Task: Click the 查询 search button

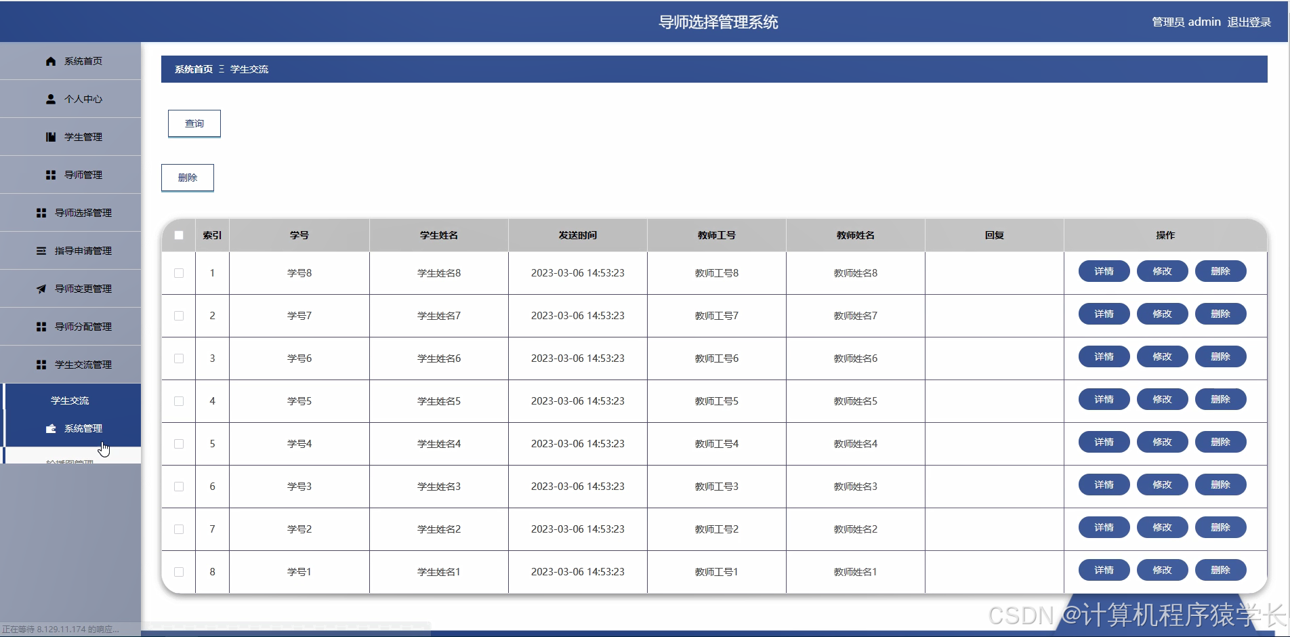Action: click(194, 123)
